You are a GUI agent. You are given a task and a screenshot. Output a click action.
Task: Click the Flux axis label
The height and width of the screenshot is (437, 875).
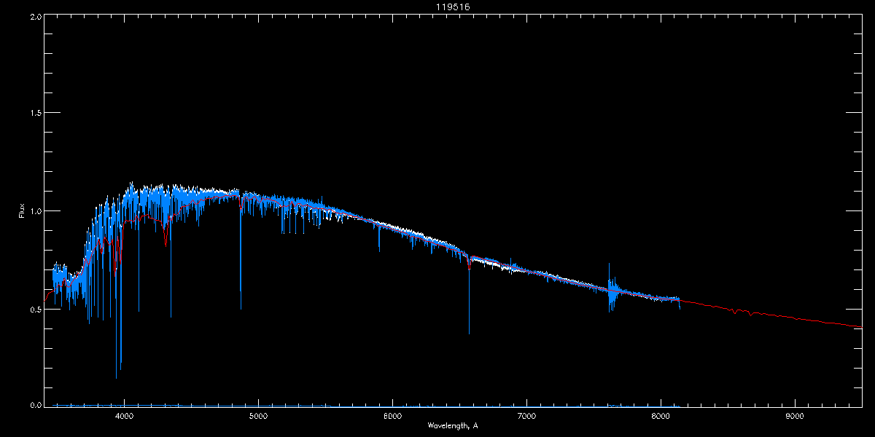click(22, 211)
